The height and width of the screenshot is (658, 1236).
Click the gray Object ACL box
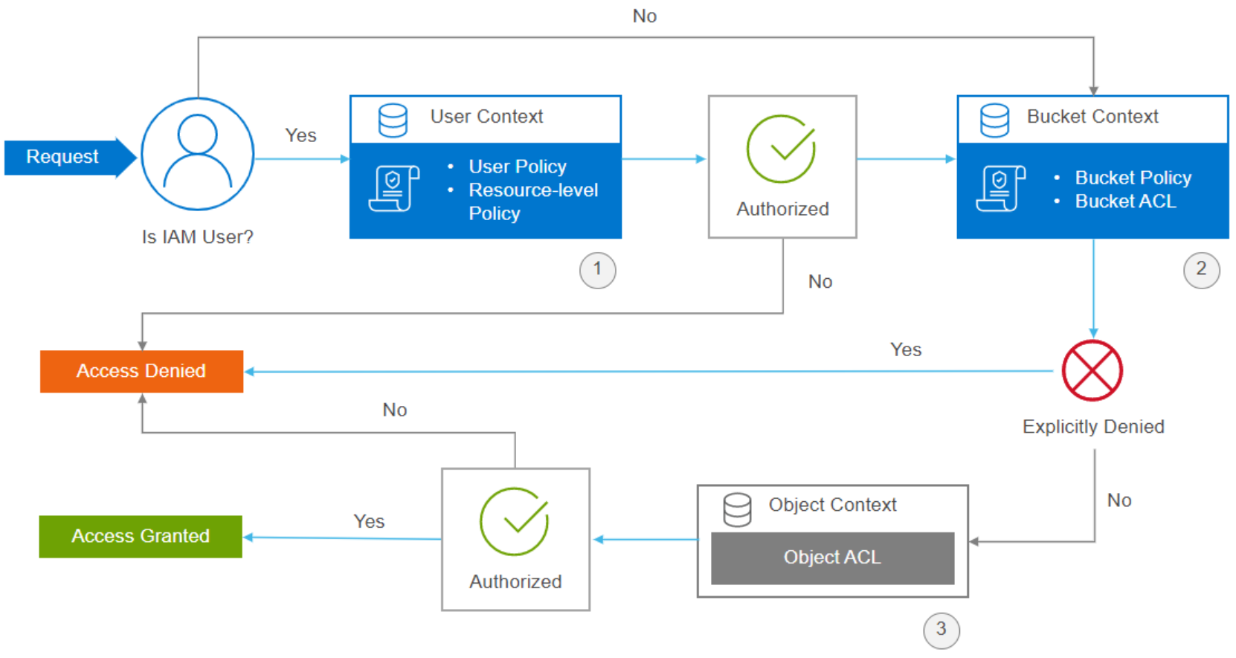832,558
